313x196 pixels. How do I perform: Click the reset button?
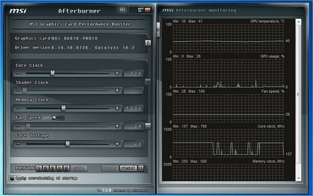tap(128, 168)
